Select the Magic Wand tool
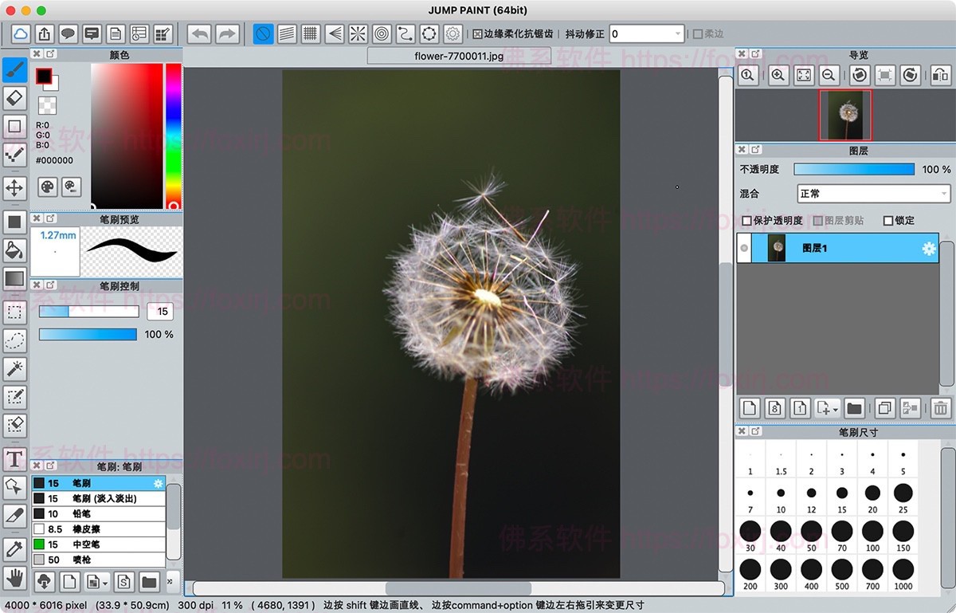This screenshot has height=613, width=956. click(x=14, y=368)
